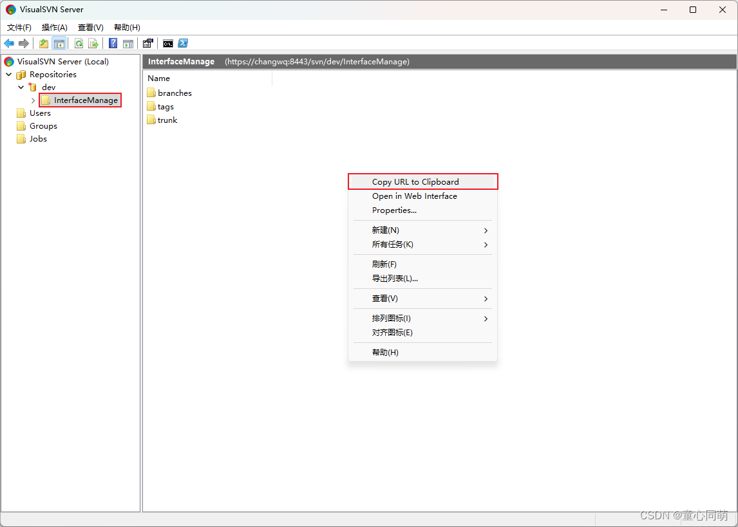Click the Refresh toolbar icon

coord(79,43)
